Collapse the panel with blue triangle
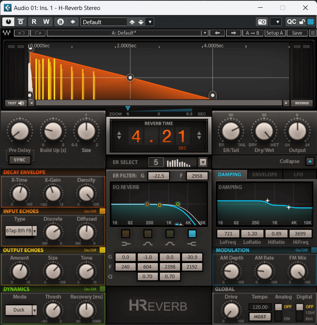Viewport: 317px width, 325px height. coord(310,161)
